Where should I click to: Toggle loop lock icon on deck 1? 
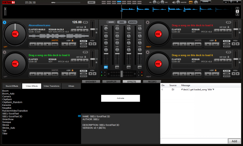tap(72, 40)
